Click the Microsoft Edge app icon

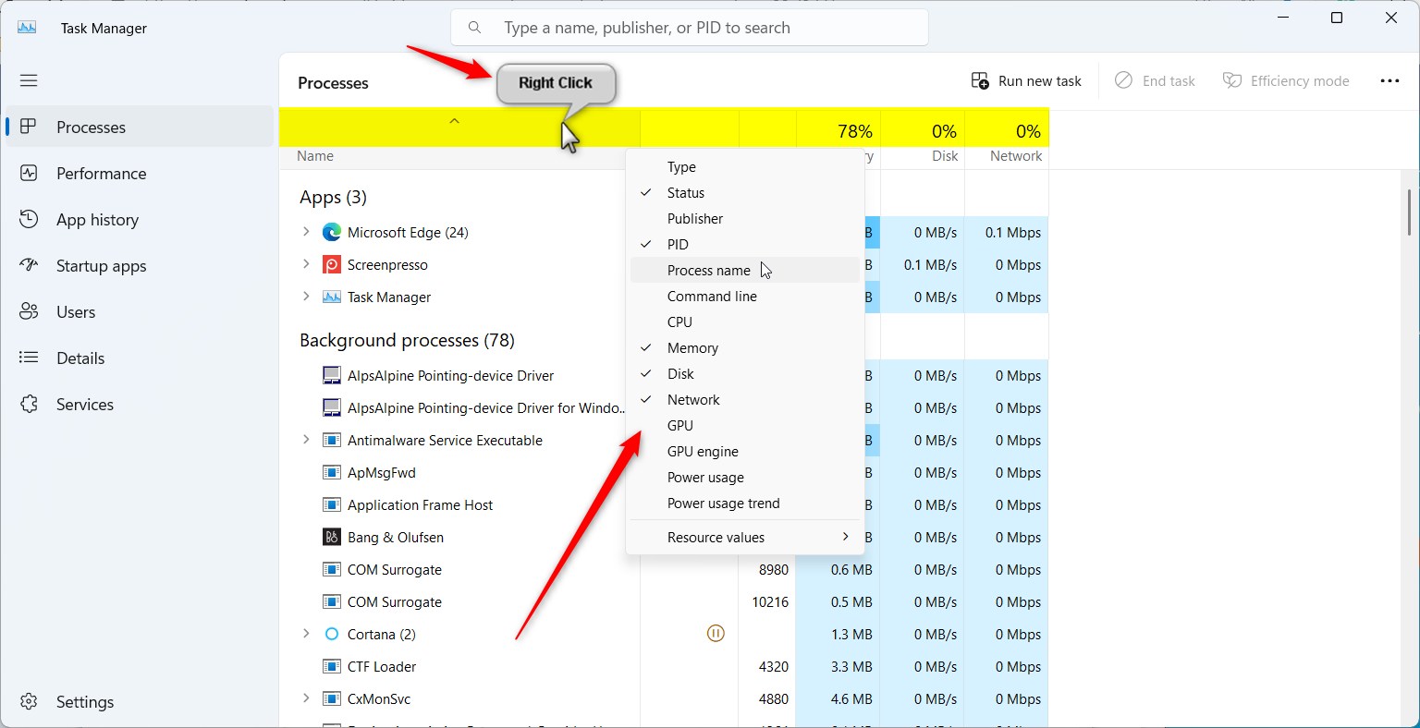[332, 232]
